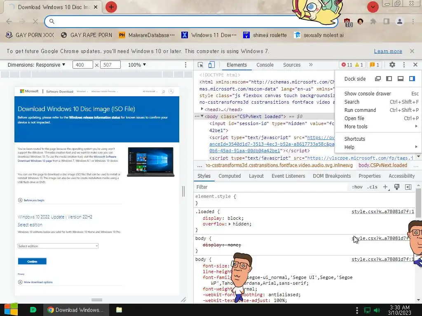Open device toolbar more options menu

185,65
